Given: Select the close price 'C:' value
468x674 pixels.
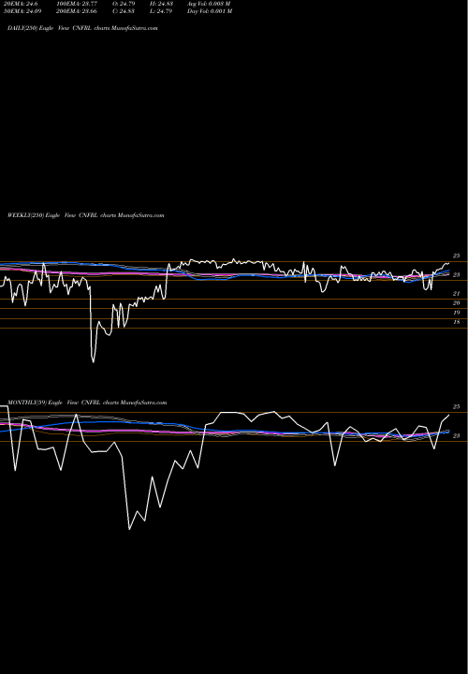Looking at the screenshot, I should click(124, 11).
